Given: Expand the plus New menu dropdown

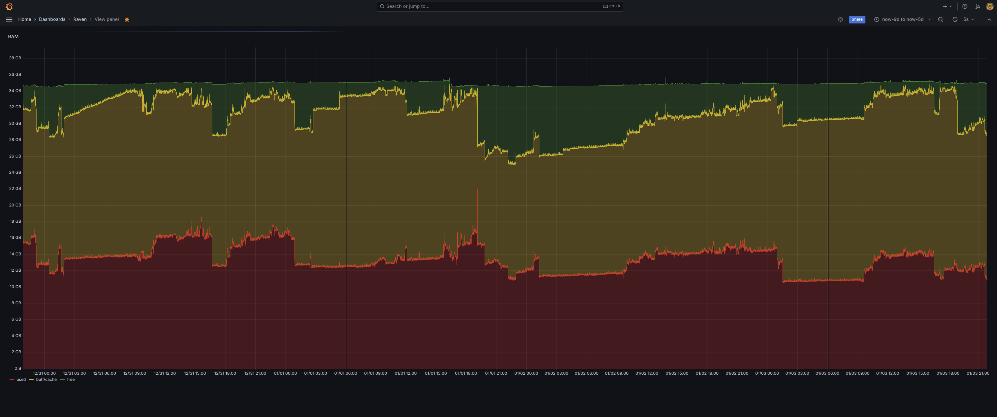Looking at the screenshot, I should coord(947,7).
